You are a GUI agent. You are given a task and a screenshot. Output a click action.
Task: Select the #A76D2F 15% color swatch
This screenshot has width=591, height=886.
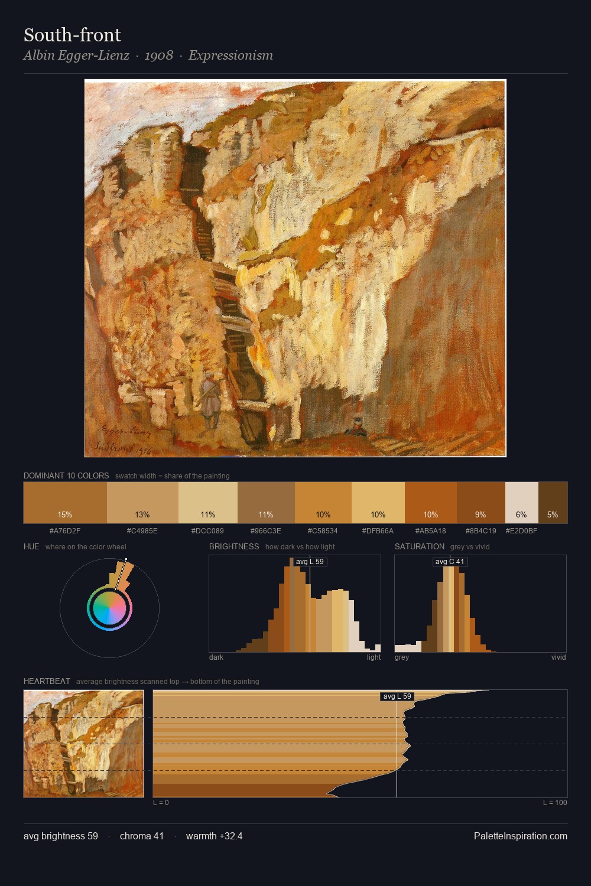65,503
